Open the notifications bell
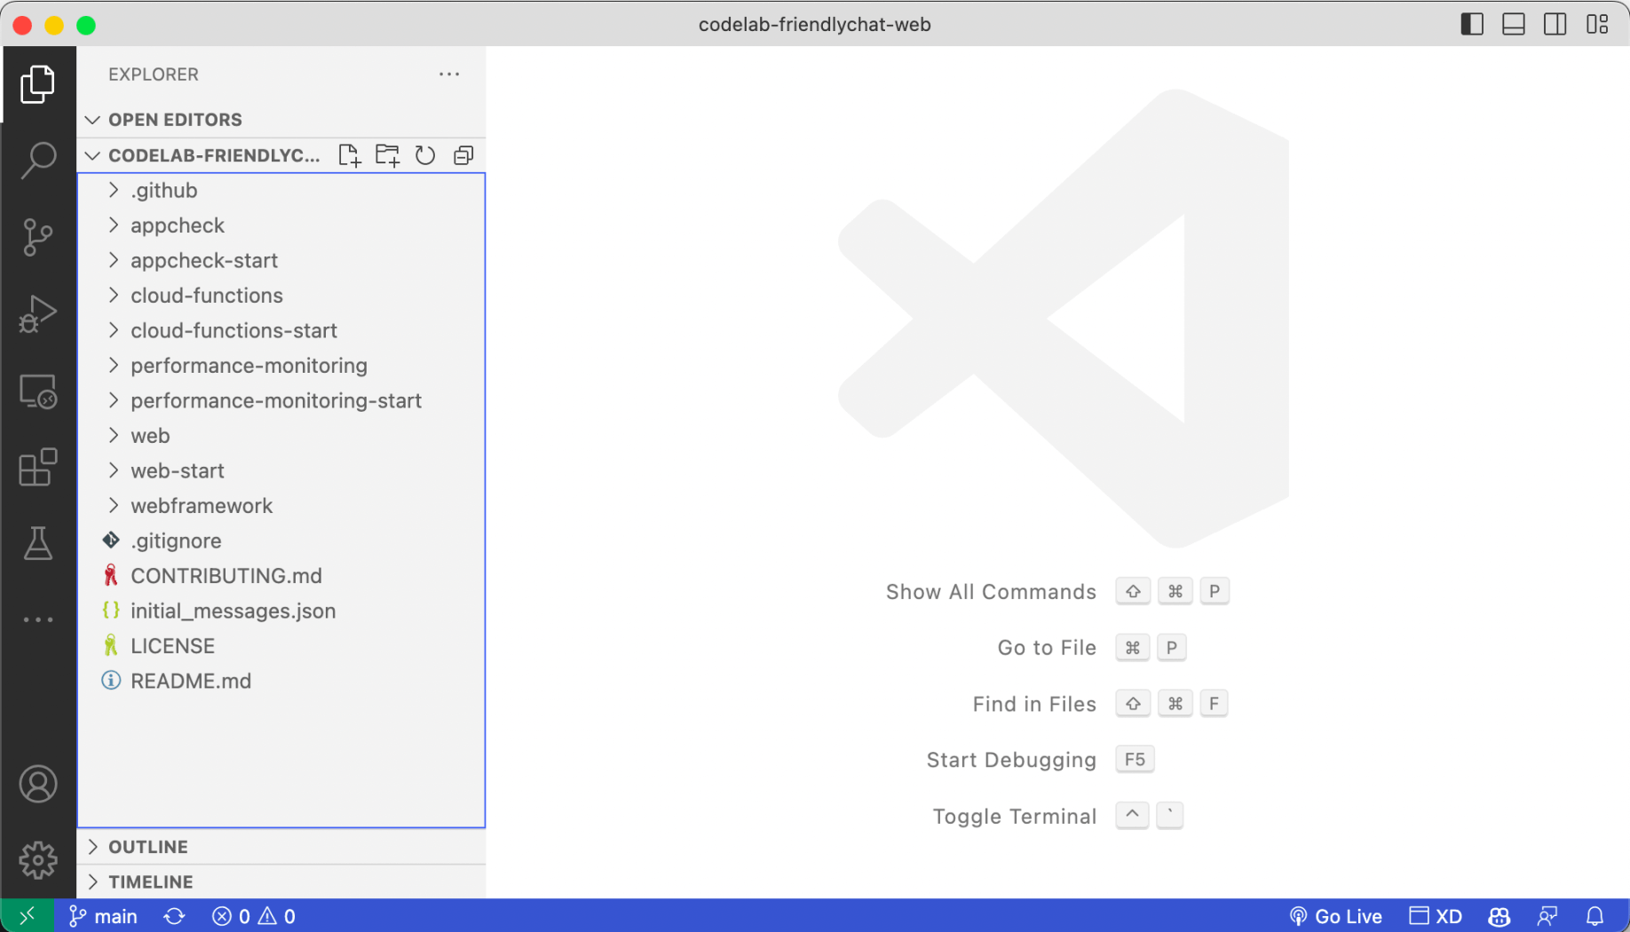 (x=1595, y=916)
